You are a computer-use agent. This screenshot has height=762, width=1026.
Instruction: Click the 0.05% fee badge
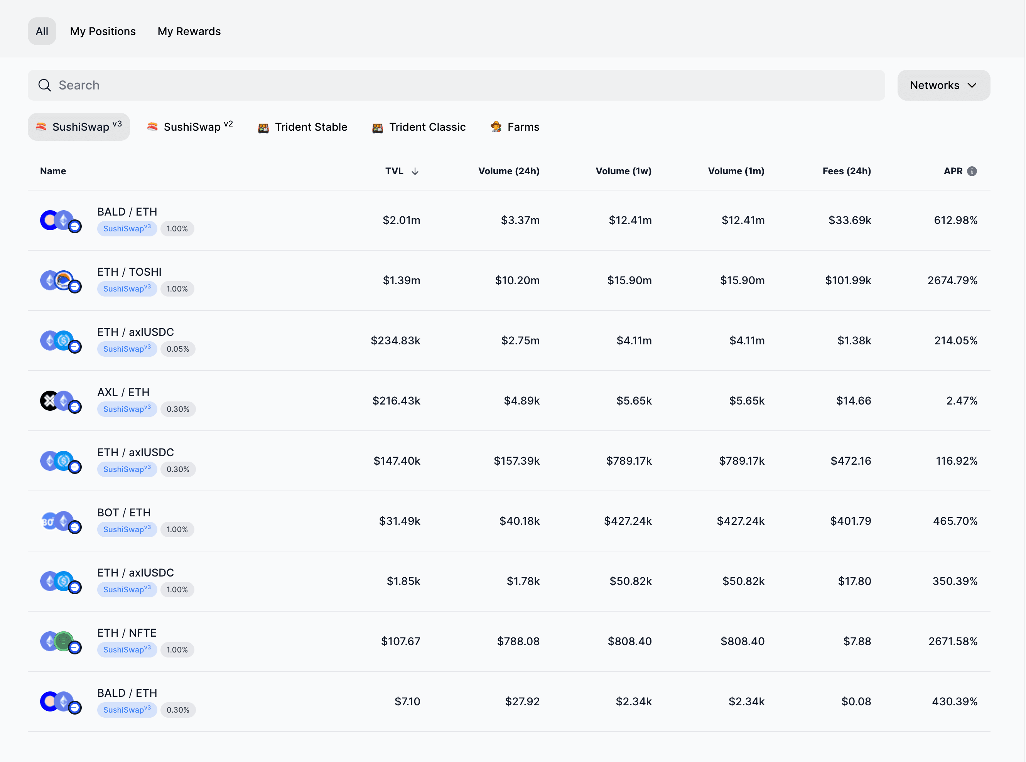tap(177, 349)
